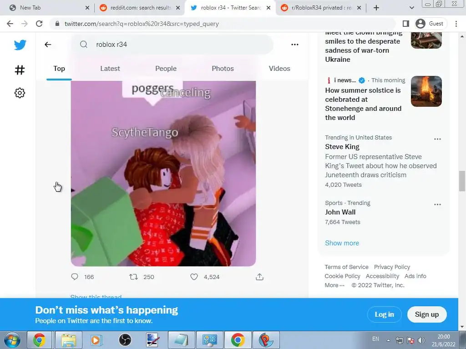Reload the page with refresh icon

(x=39, y=24)
